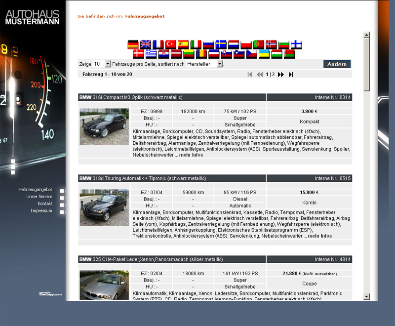395x326 pixels.
Task: Jump to last page of vehicles
Action: [x=291, y=74]
